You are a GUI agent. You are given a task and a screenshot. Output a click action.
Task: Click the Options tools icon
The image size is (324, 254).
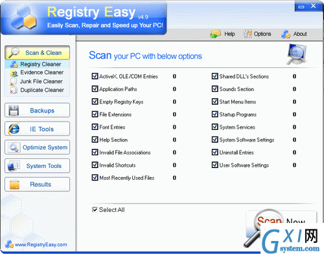point(248,34)
